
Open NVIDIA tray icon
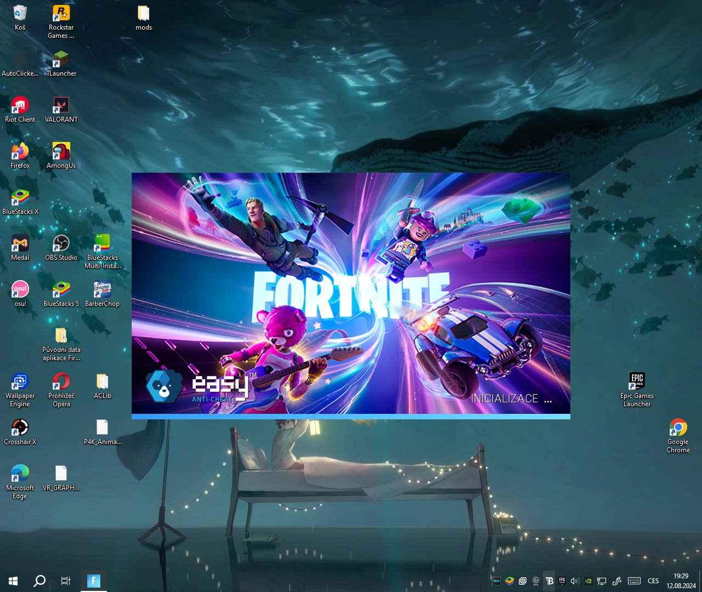(588, 581)
